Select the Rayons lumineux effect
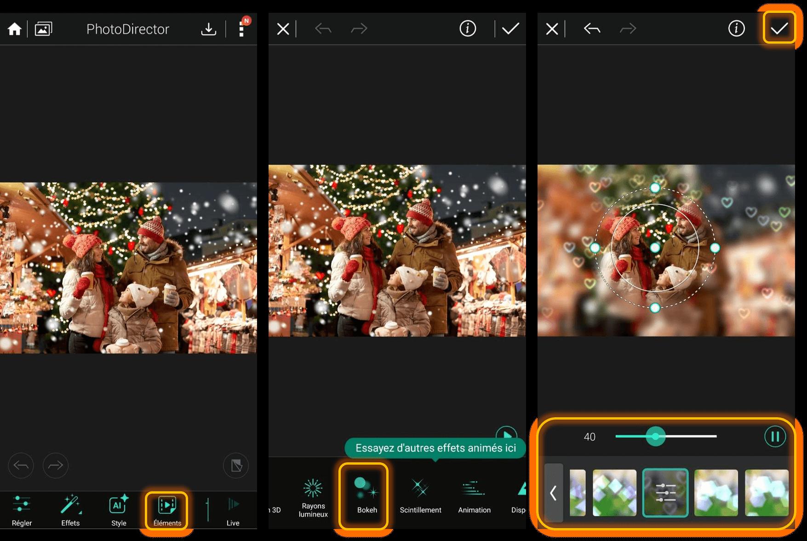807x541 pixels. (313, 498)
